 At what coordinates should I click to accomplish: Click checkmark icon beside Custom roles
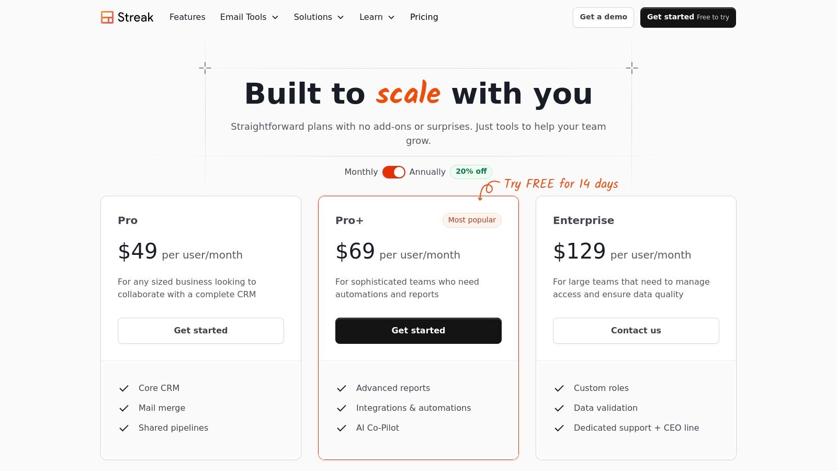pyautogui.click(x=559, y=388)
